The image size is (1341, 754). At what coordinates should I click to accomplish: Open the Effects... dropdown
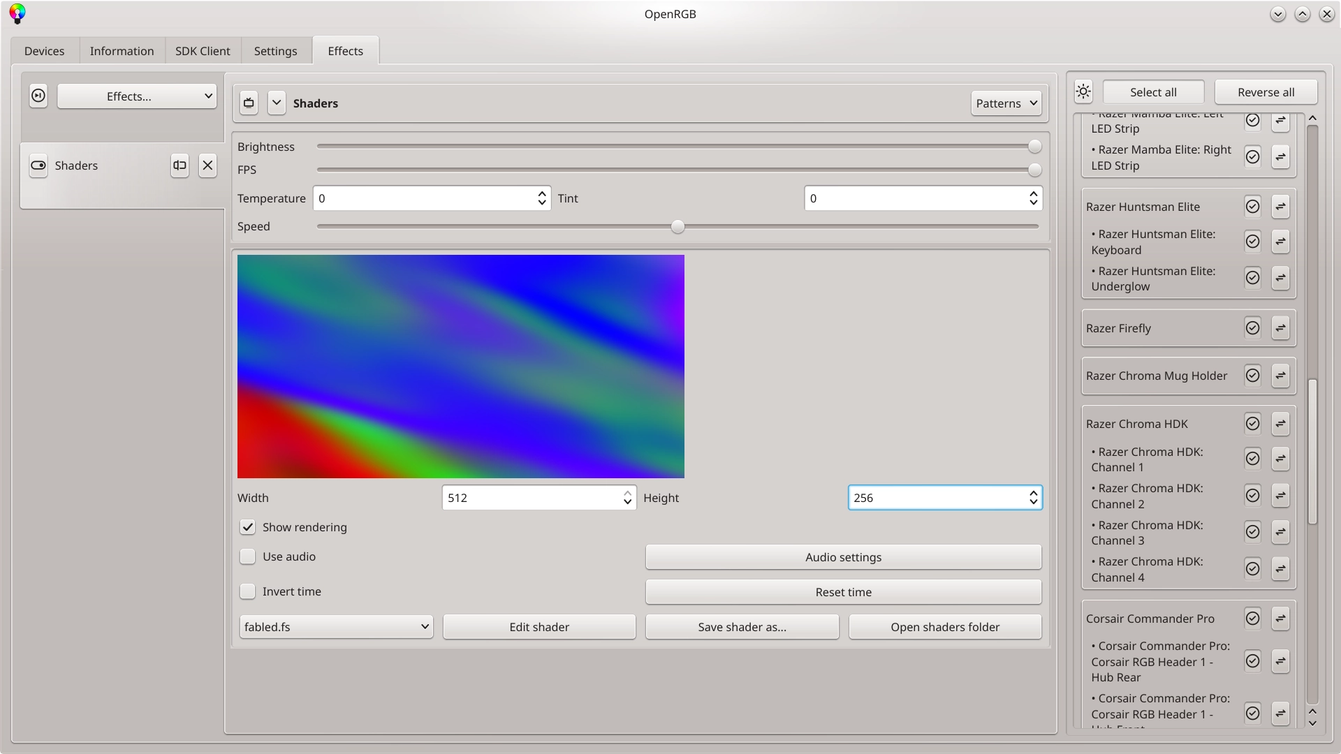tap(137, 96)
